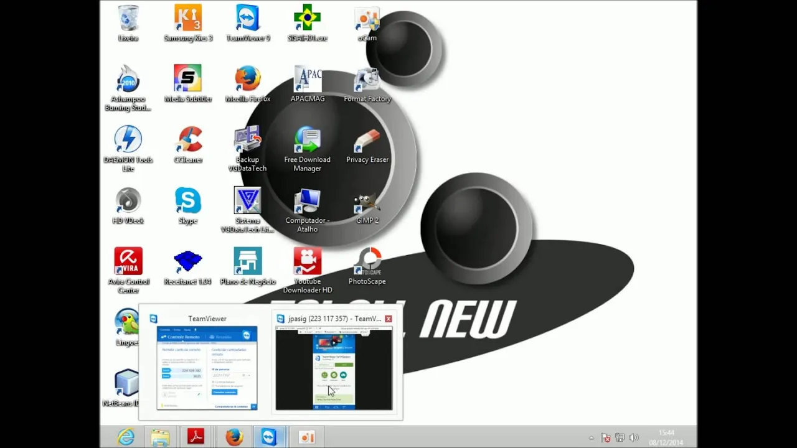Click the TeamViewer taskbar button
This screenshot has width=797, height=448.
point(270,437)
